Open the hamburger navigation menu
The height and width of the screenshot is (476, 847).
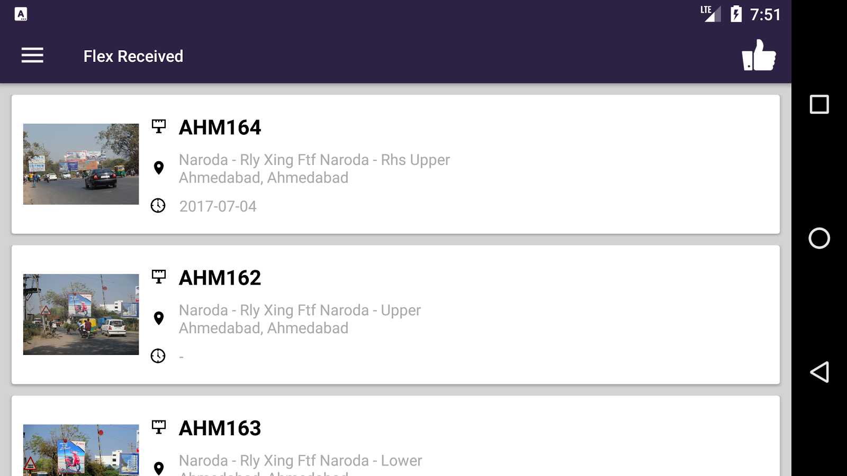coord(32,56)
